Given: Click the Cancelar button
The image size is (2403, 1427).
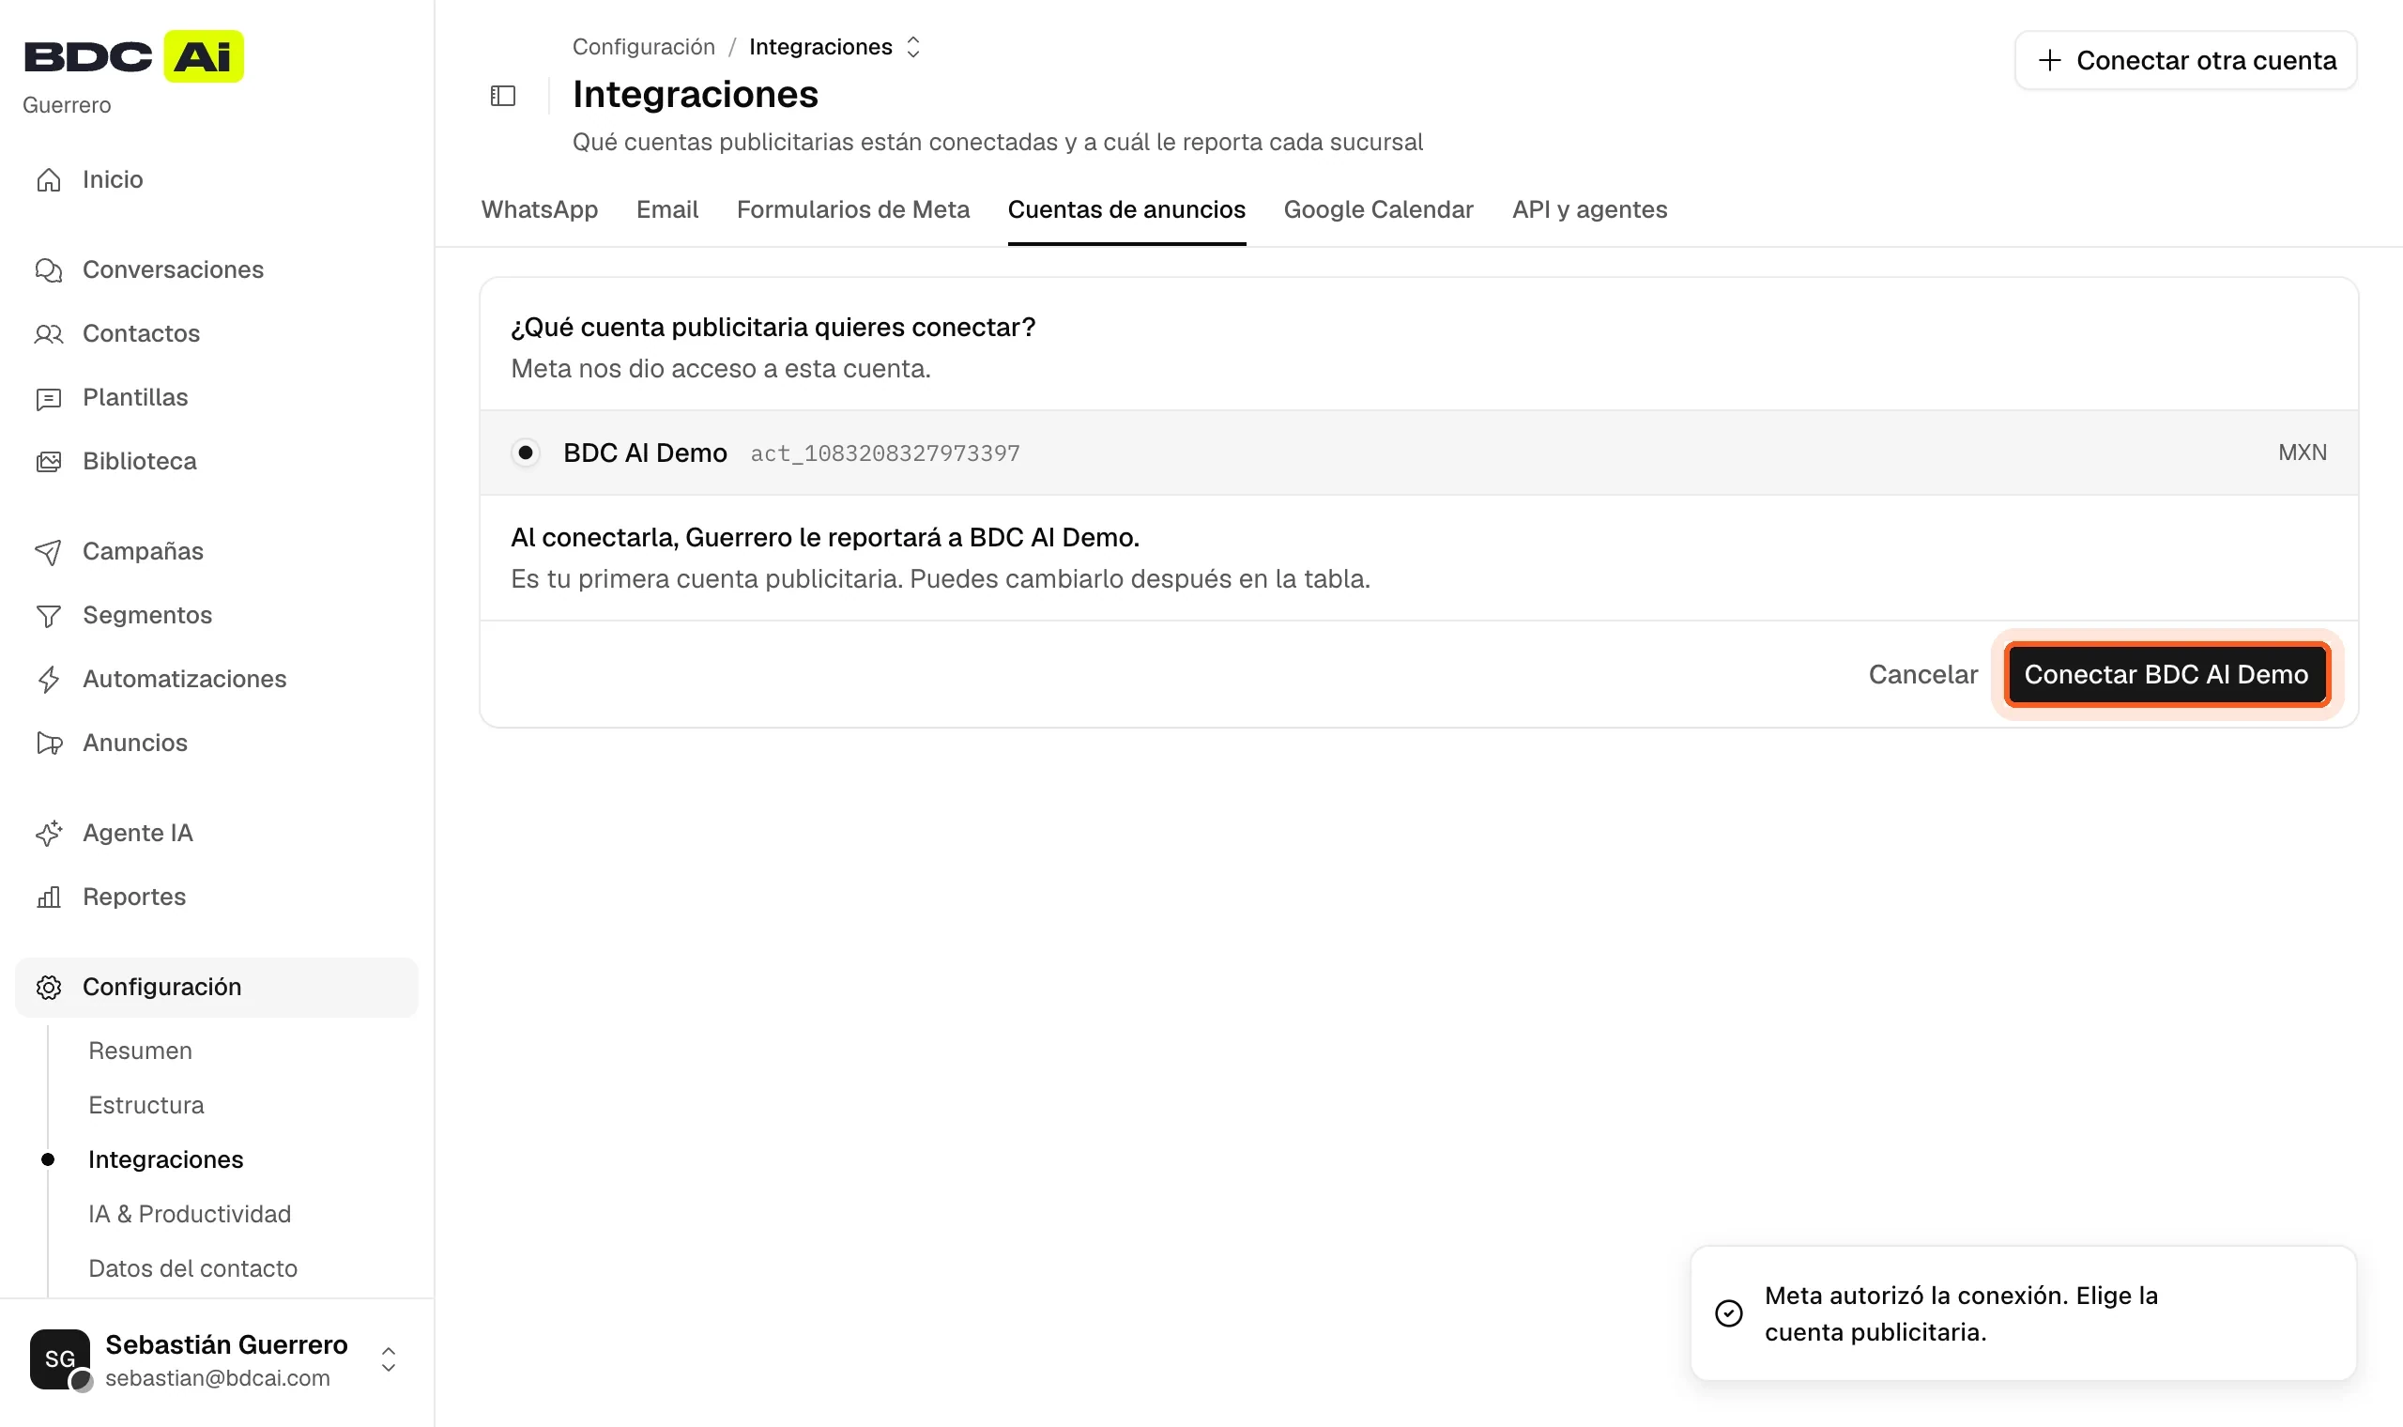Looking at the screenshot, I should click(1922, 675).
